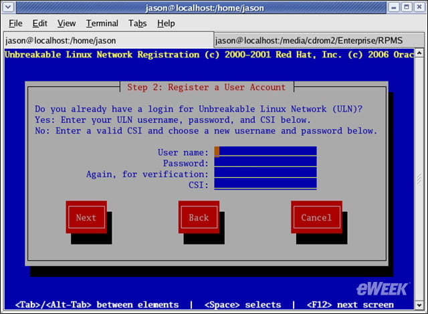Click the vertical scrollbar track

(x=419, y=178)
